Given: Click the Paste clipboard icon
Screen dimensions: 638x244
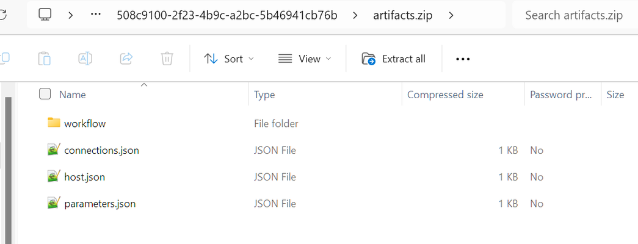Looking at the screenshot, I should point(45,59).
